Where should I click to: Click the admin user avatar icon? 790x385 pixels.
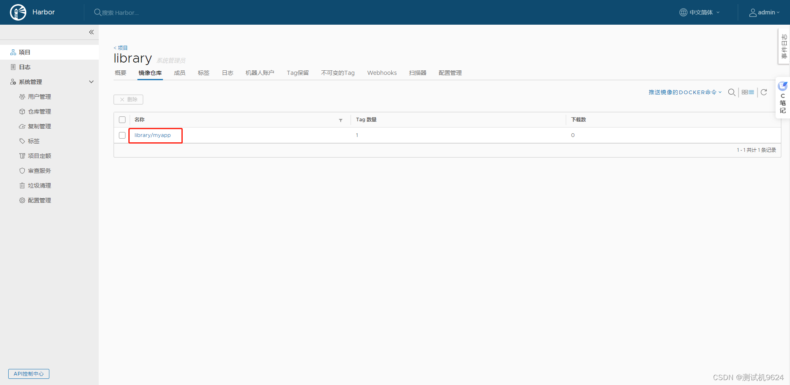point(753,13)
